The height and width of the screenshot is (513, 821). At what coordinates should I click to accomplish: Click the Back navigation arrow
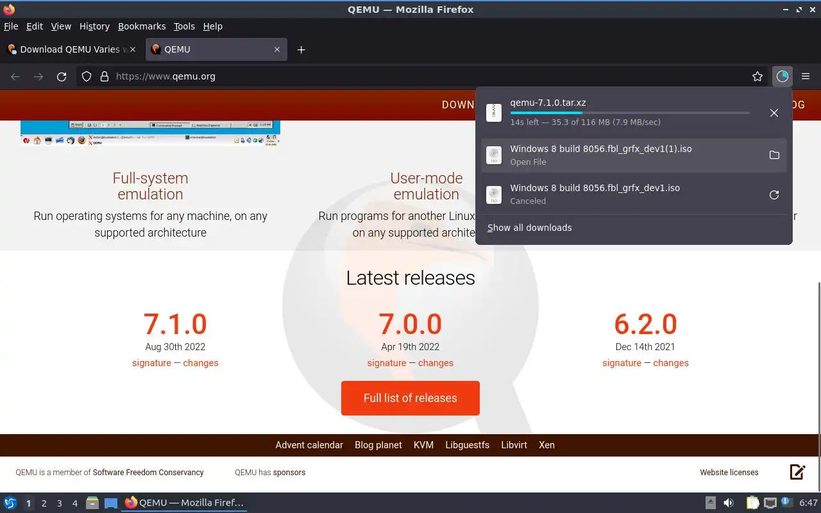coord(15,77)
